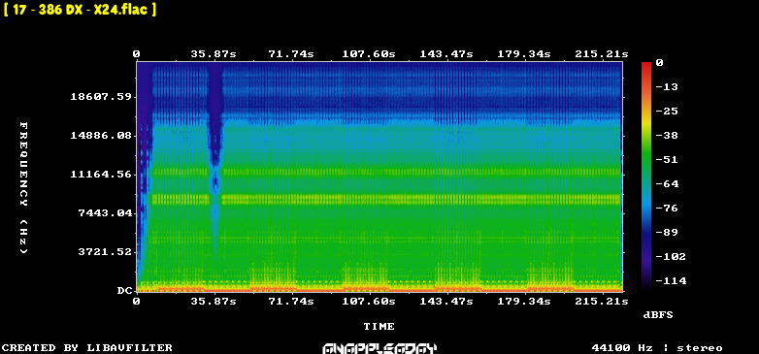Click the vertical FREQUENCY (Hz) axis title
The height and width of the screenshot is (354, 759).
tap(23, 187)
